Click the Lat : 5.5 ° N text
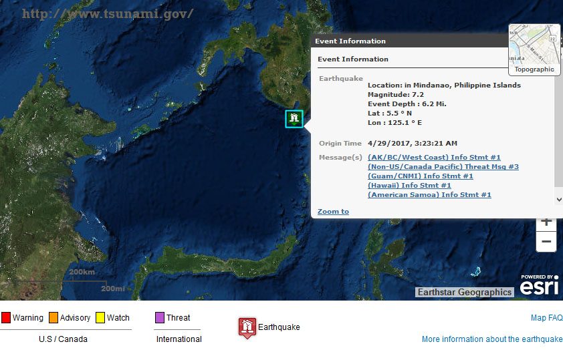 [x=390, y=113]
